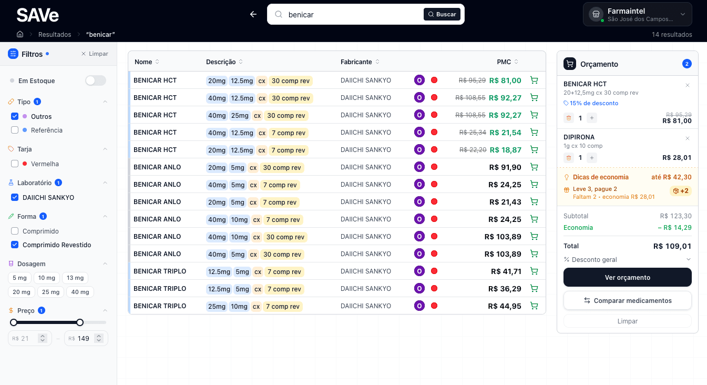The image size is (707, 385).
Task: Click the Ver orçamento button
Action: click(x=627, y=277)
